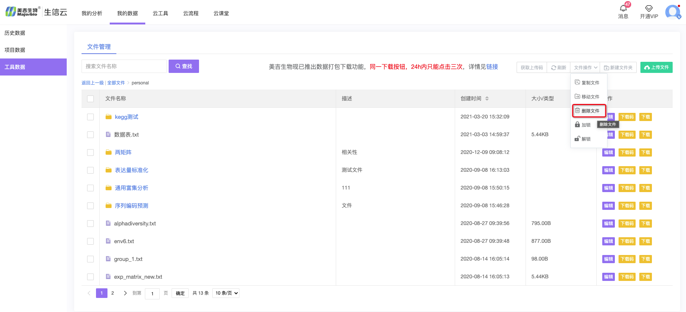This screenshot has height=312, width=686.
Task: Open the kegg测试 folder name link
Action: (126, 117)
